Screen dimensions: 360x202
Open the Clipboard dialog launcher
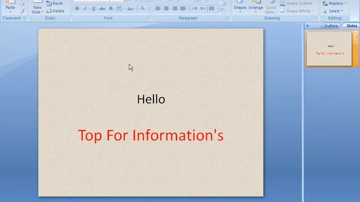(x=25, y=18)
